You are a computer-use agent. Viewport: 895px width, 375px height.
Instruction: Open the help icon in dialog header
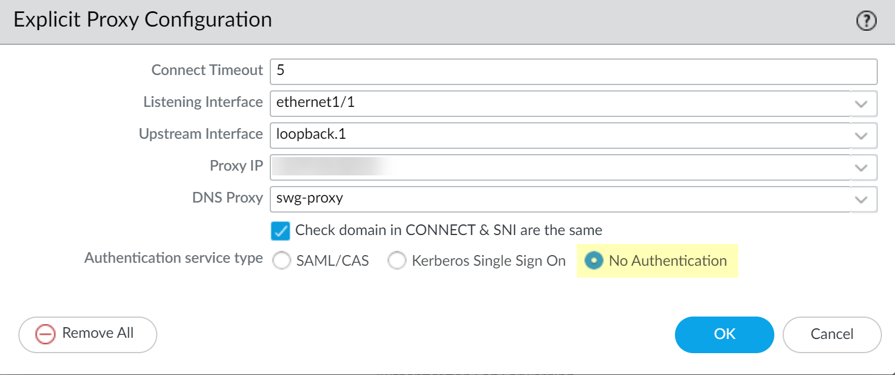tap(866, 22)
